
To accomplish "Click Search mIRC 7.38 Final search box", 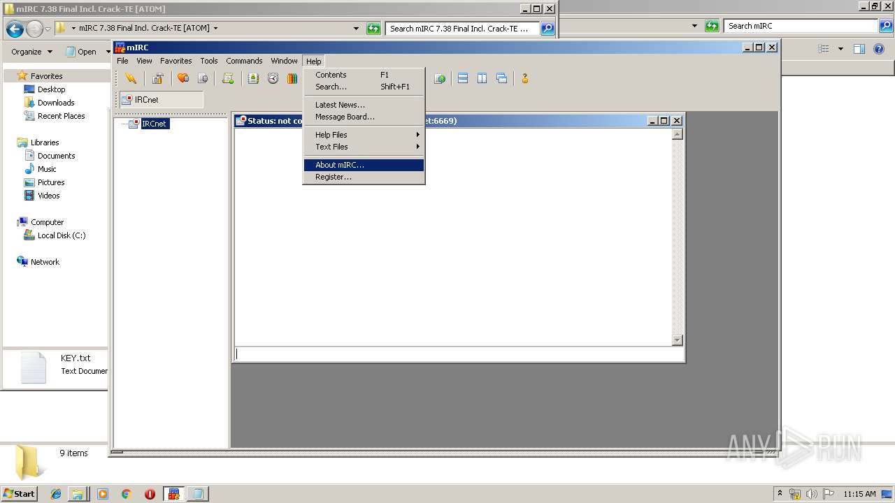I will coord(462,29).
